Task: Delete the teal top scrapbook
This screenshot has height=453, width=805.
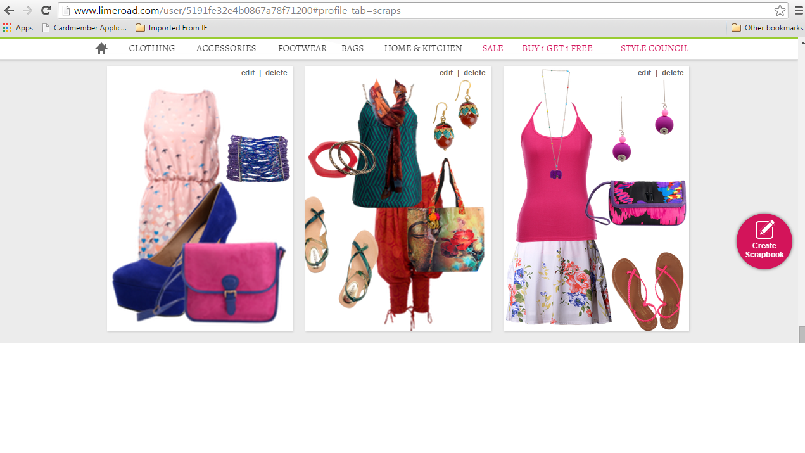Action: click(474, 73)
